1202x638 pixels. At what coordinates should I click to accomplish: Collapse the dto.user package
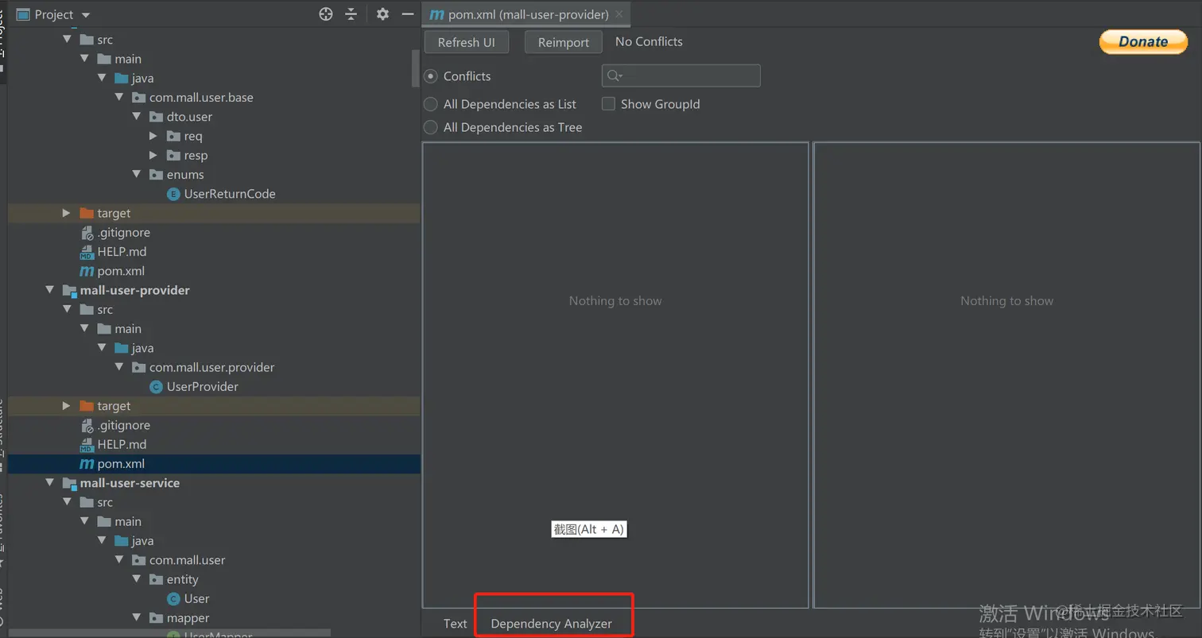point(137,117)
